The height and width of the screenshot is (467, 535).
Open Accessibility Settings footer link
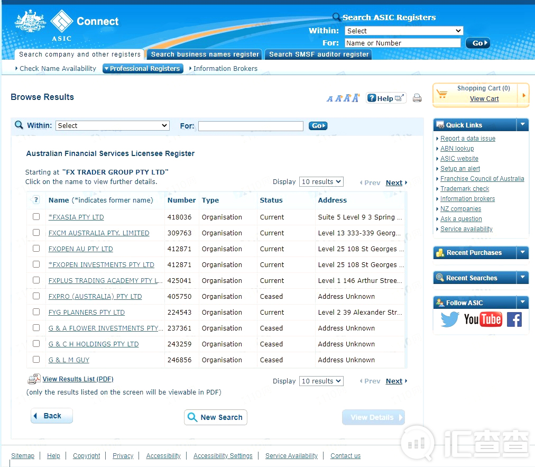223,456
